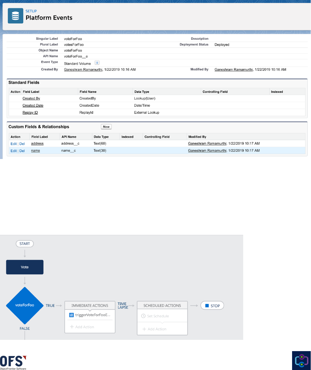This screenshot has width=311, height=370.
Task: Click the Text(30) data type cell
Action: click(x=100, y=150)
